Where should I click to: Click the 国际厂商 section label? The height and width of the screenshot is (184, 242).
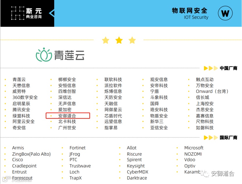click(228, 138)
